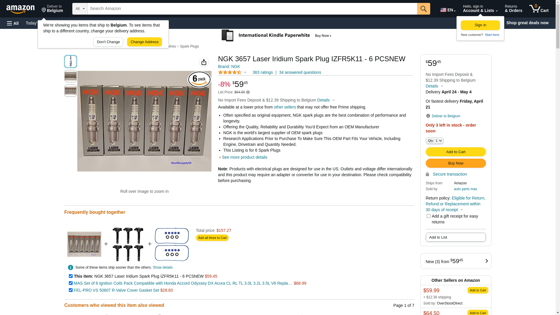Open Account & Lists menu

coord(480,9)
